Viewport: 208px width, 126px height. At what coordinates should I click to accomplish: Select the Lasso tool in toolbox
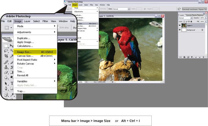[6, 51]
